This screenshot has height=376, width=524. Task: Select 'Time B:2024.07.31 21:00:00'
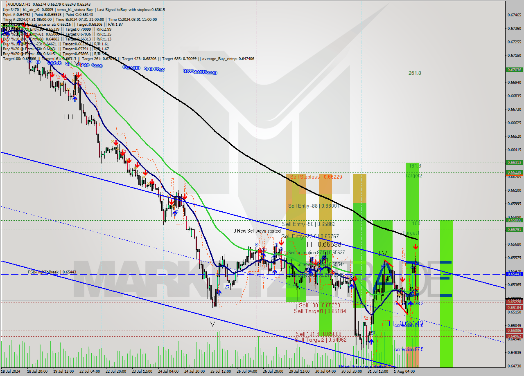pyautogui.click(x=81, y=19)
